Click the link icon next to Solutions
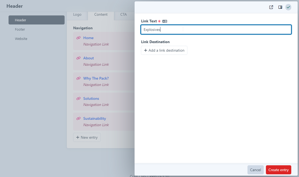This screenshot has height=177, width=299. pos(78,98)
